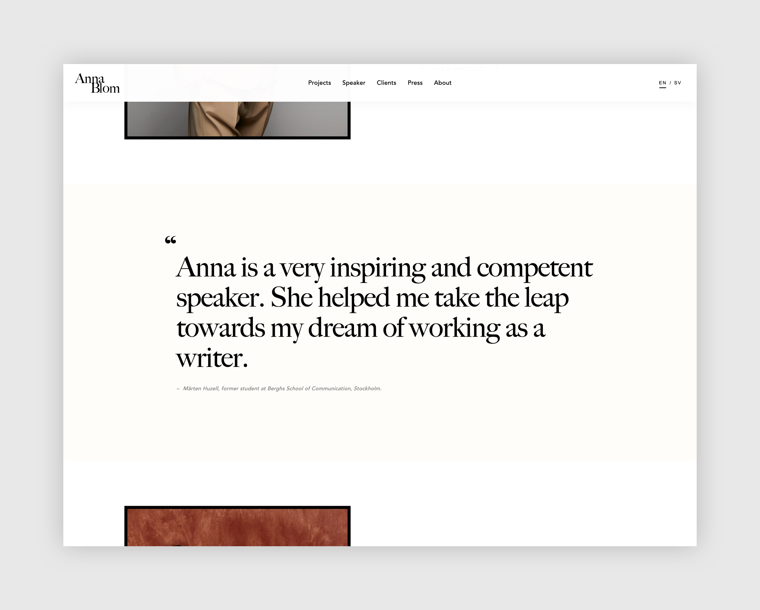Click the slash separator between EN and SV
Screen dimensions: 760x610
click(x=670, y=83)
